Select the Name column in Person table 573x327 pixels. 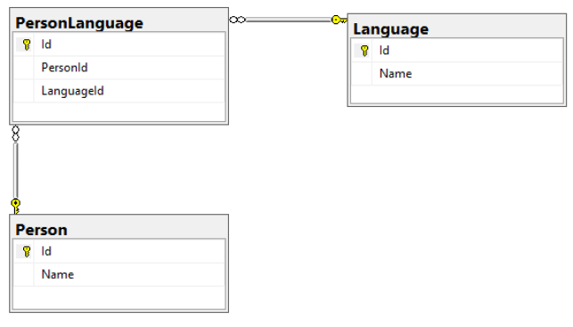(119, 274)
